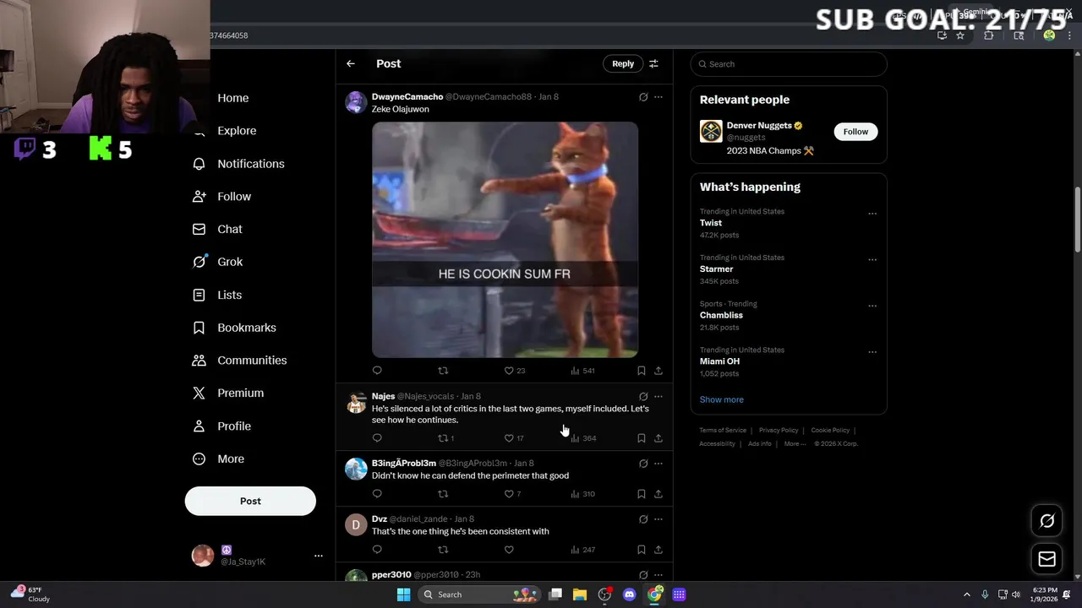Reply to DwayneCamacho's cat GIF post
The height and width of the screenshot is (608, 1082).
[377, 371]
